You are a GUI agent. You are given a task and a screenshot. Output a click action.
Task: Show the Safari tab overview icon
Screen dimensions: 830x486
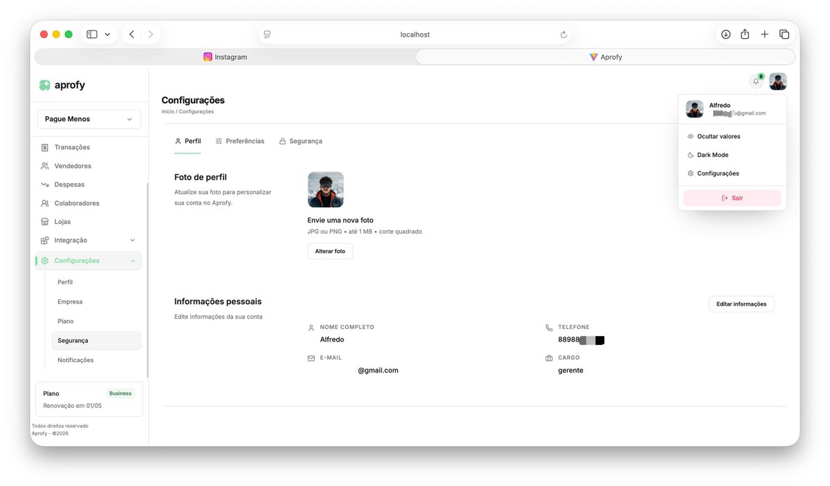click(784, 34)
